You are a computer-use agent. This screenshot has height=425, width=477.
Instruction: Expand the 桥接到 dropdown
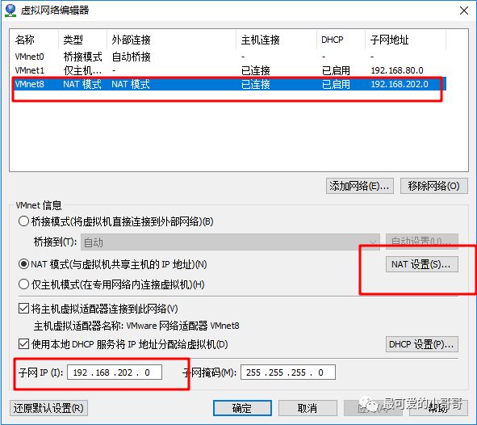pyautogui.click(x=230, y=242)
